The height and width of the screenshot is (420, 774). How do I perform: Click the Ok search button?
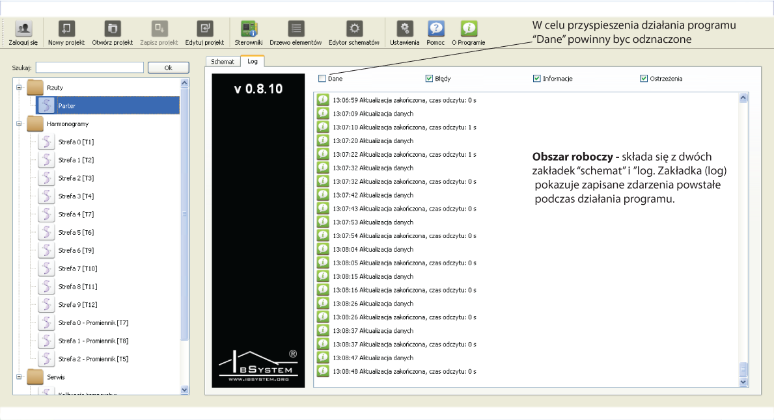pos(169,68)
